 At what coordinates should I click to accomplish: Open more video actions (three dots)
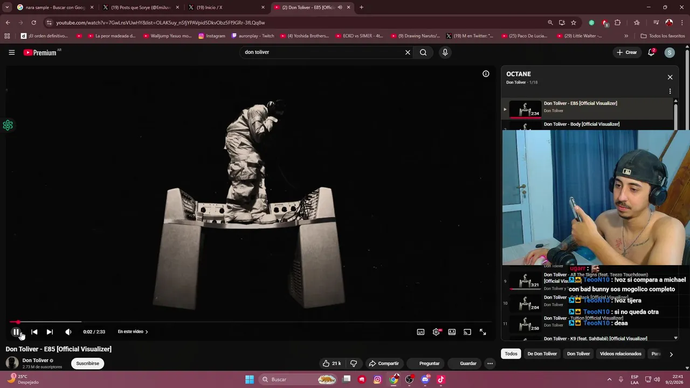click(x=490, y=363)
